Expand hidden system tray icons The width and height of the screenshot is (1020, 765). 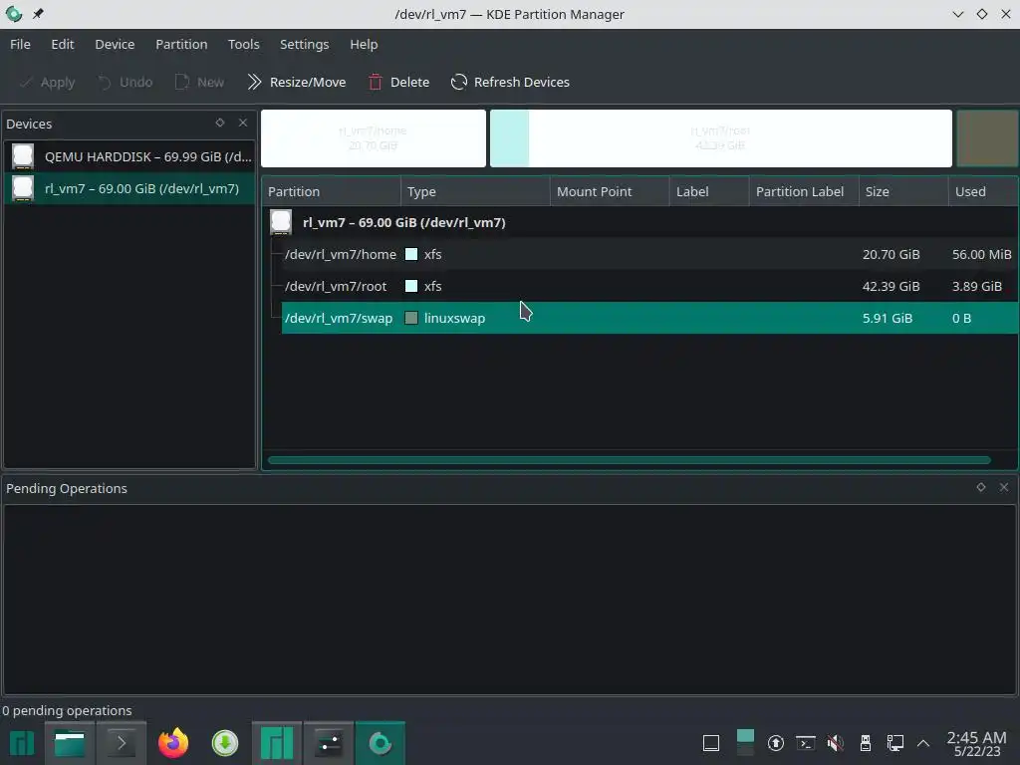(x=923, y=743)
